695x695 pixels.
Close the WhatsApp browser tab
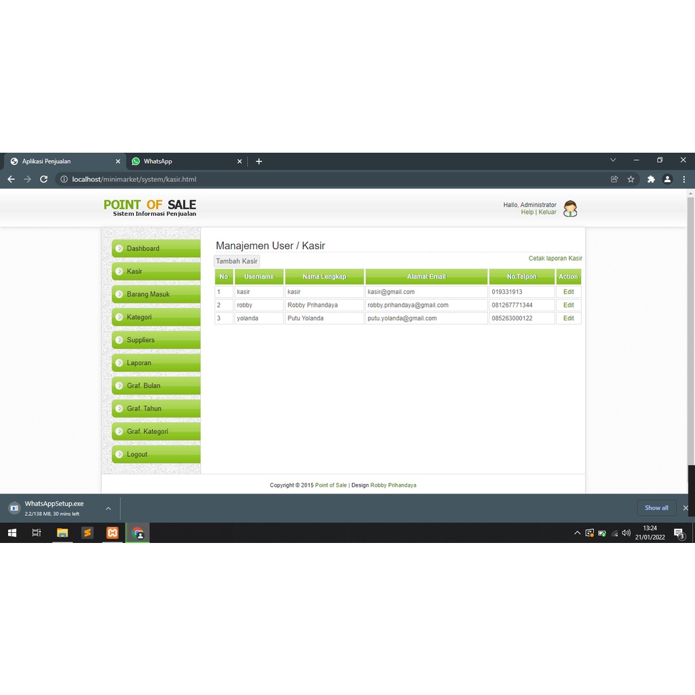coord(240,162)
